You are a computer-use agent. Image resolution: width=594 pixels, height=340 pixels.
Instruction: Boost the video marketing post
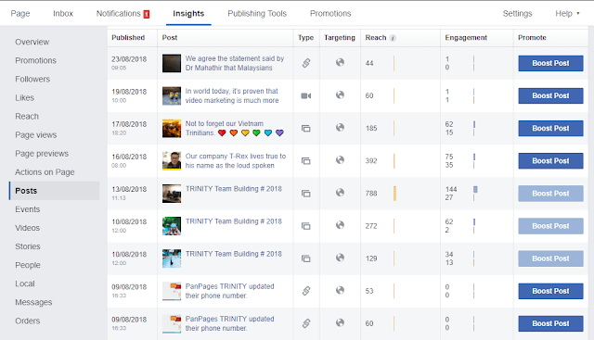tap(550, 95)
